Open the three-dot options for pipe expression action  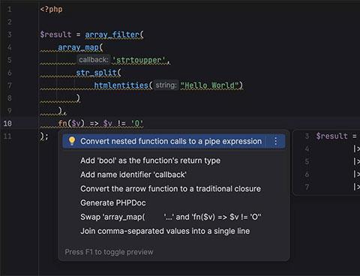pyautogui.click(x=275, y=141)
